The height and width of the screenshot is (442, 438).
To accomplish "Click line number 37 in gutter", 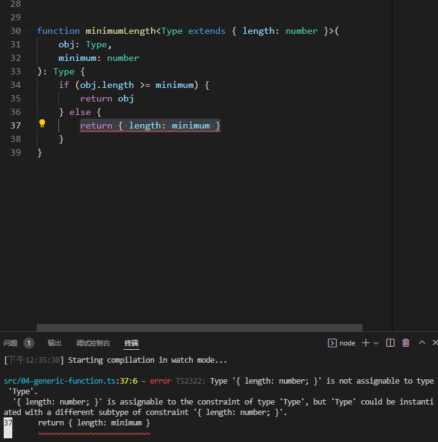I will (15, 125).
